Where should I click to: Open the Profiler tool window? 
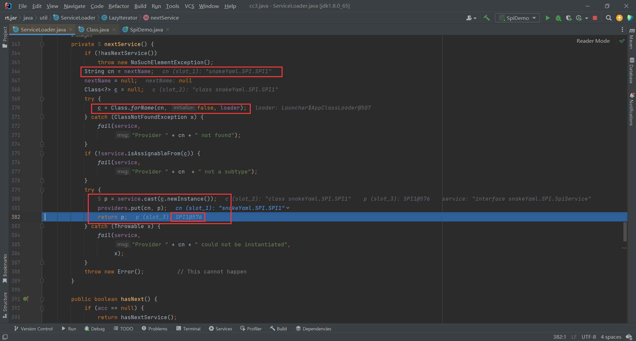251,329
